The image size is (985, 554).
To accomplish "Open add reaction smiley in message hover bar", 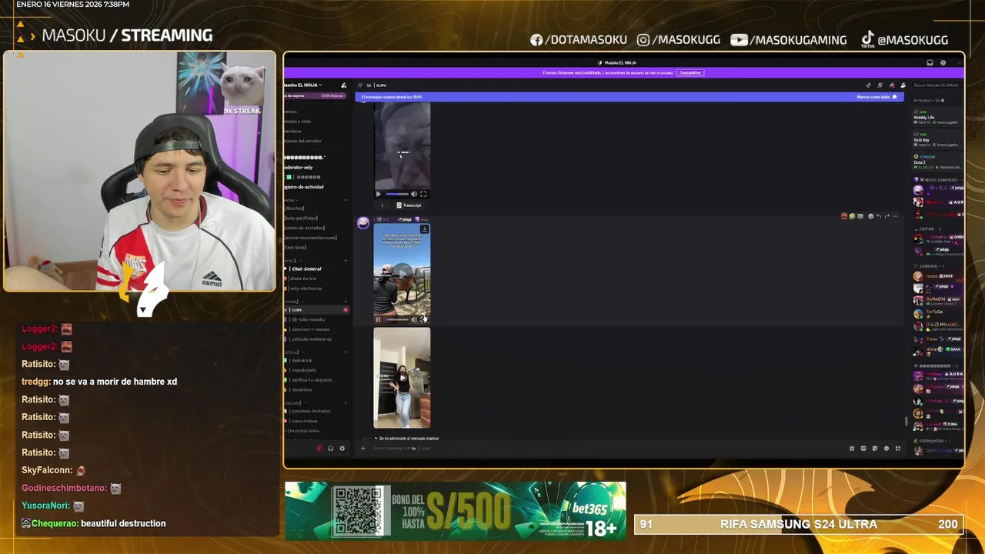I will coord(870,216).
